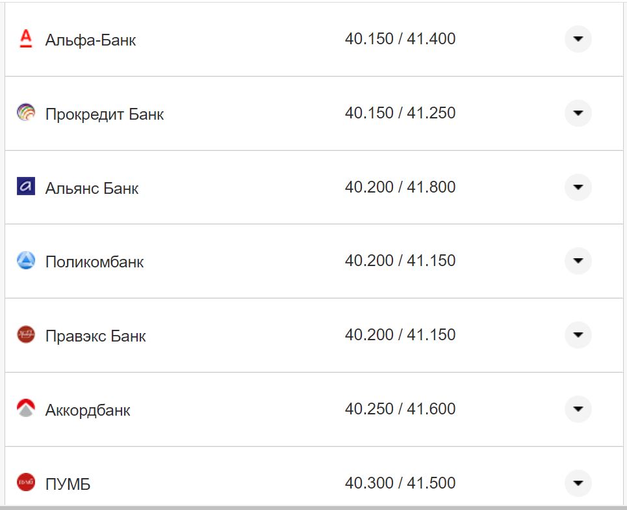Expand the Аккордбанк dropdown arrow
The height and width of the screenshot is (510, 627).
click(578, 409)
